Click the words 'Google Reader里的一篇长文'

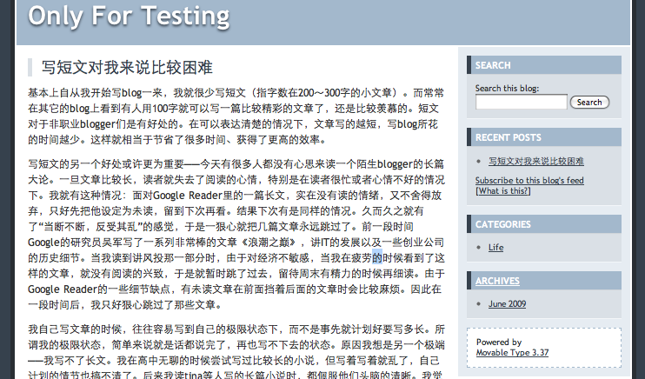point(219,196)
